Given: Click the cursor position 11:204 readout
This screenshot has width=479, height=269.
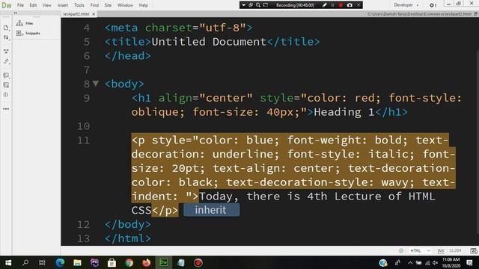Looking at the screenshot, I should (455, 251).
